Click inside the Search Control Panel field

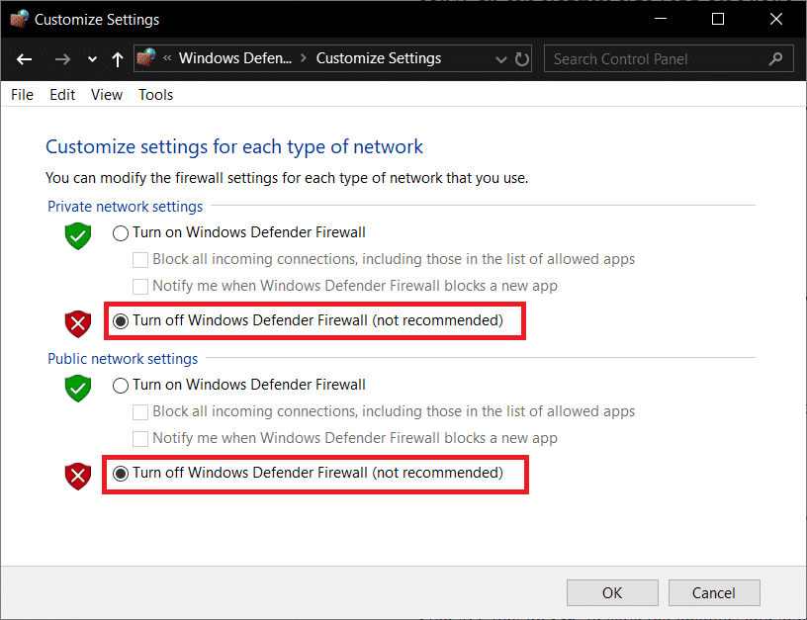[x=653, y=58]
